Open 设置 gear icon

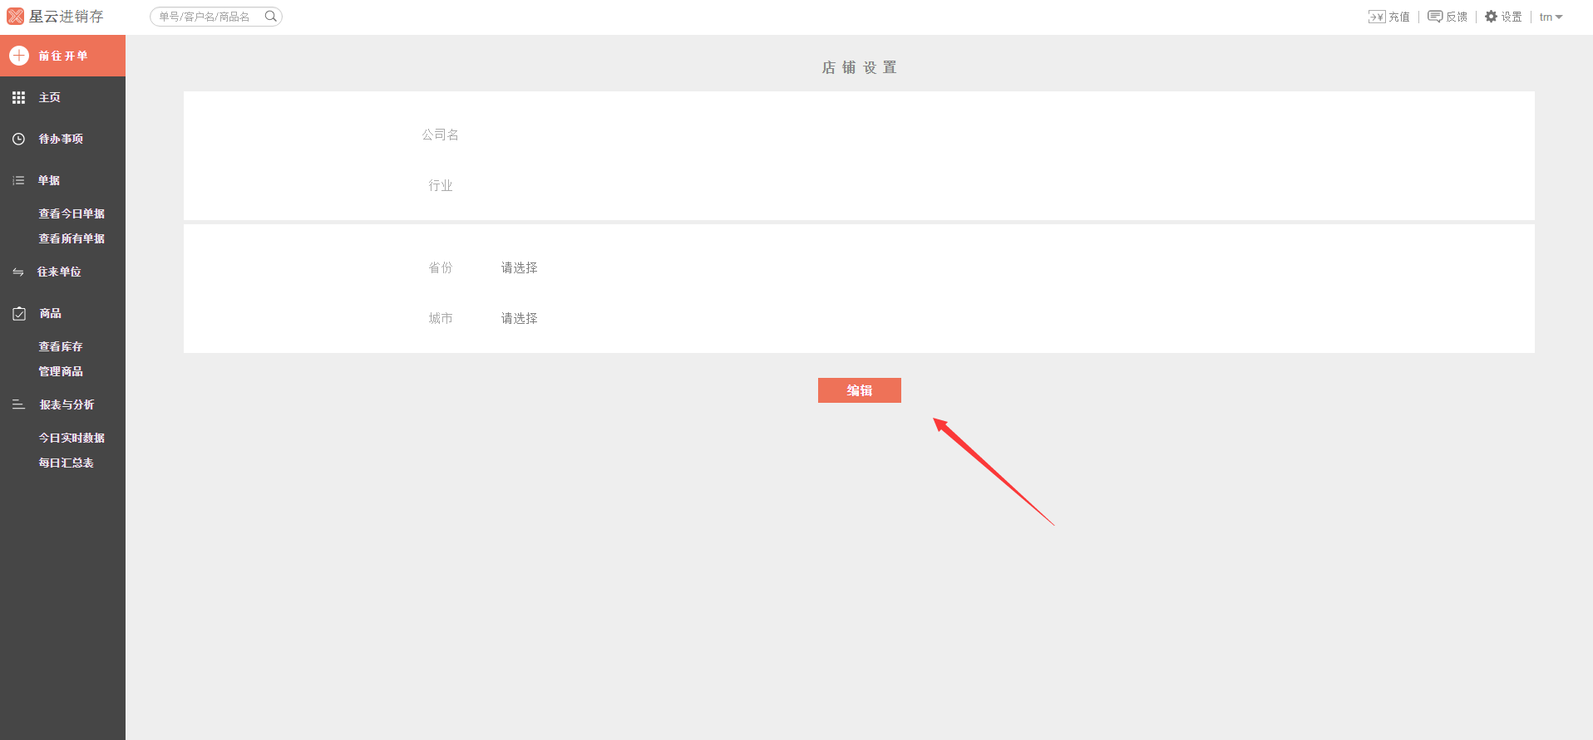1491,17
